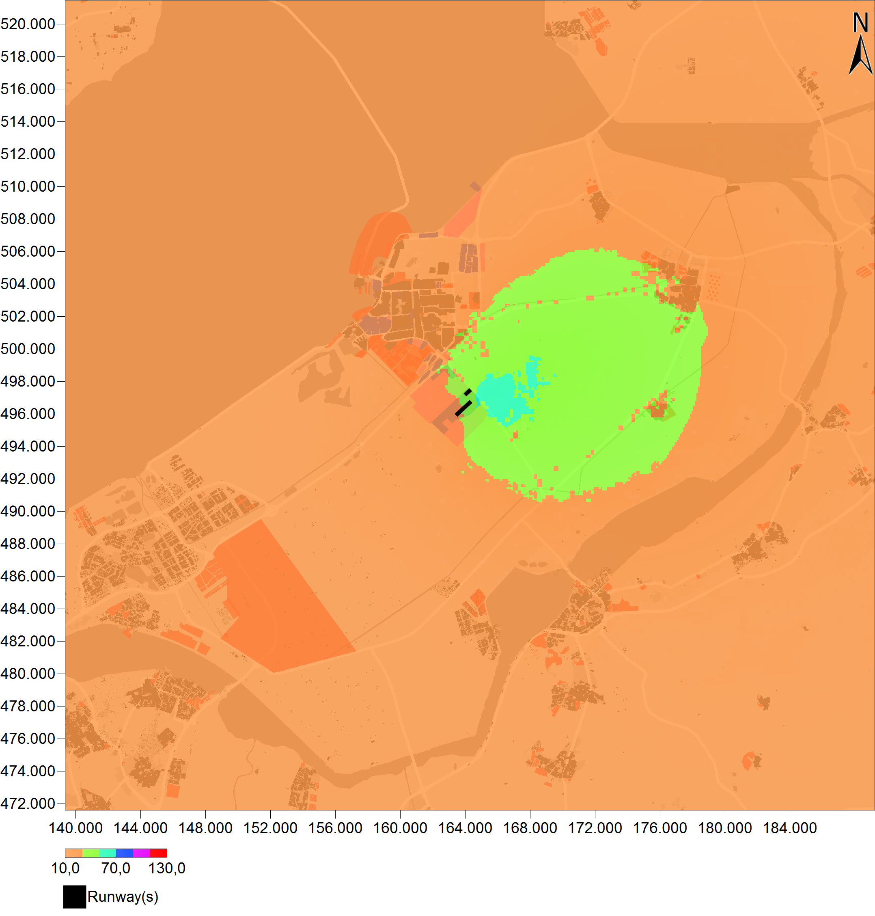Screen dimensions: 875x916
Task: Click the 510.000 y-axis label
Action: tap(28, 187)
